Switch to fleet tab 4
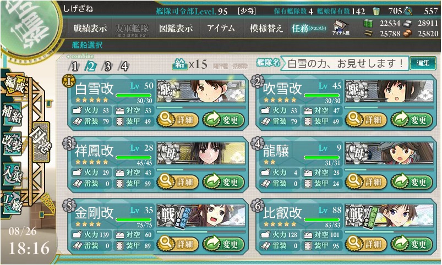 point(124,67)
